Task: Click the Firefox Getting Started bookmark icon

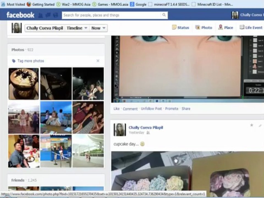Action: (29, 4)
